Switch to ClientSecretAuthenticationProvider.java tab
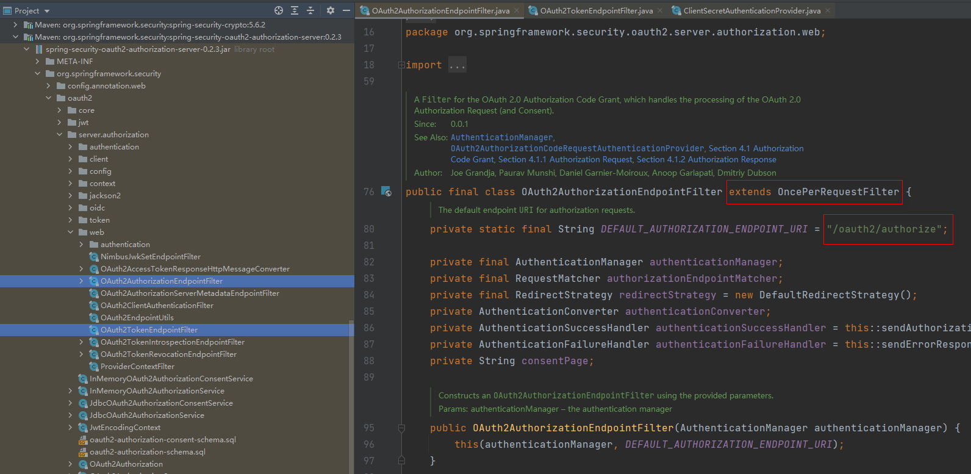The image size is (971, 474). [x=751, y=10]
